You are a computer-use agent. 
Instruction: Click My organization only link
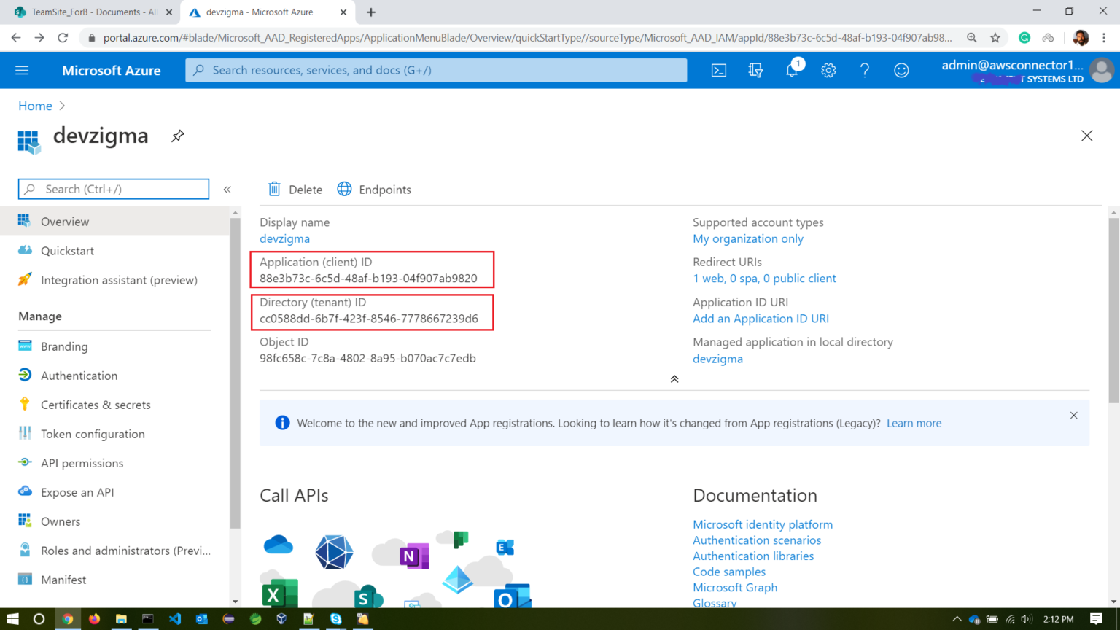point(748,238)
